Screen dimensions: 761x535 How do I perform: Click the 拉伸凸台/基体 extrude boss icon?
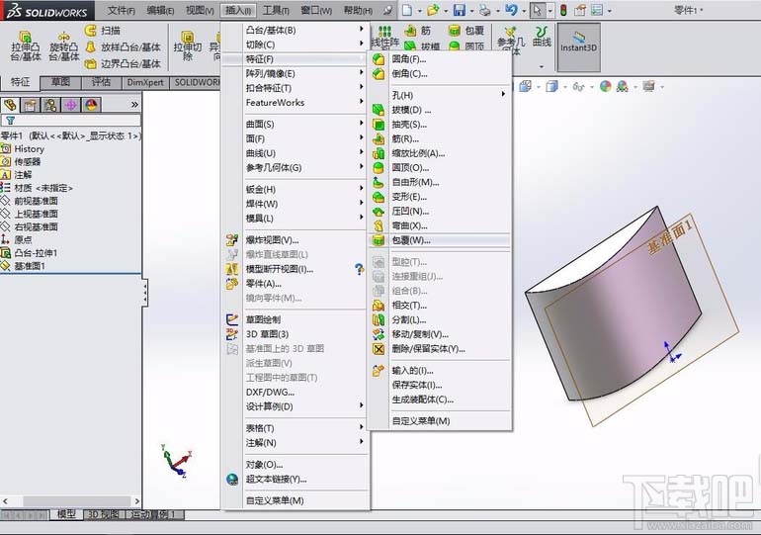[x=25, y=45]
